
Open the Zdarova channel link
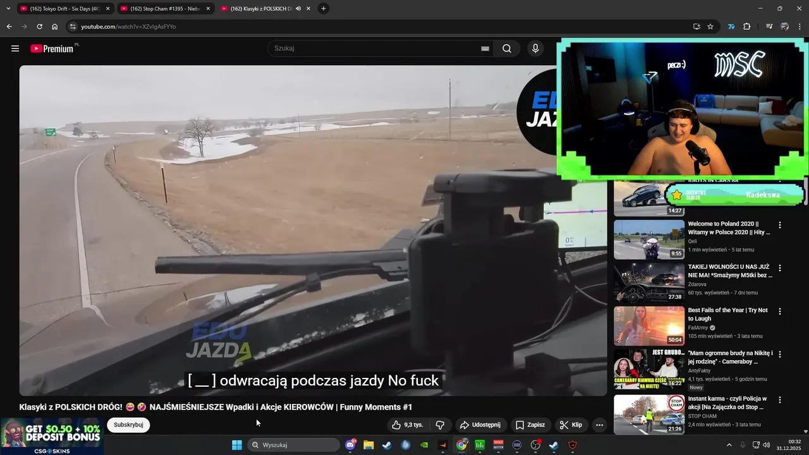[697, 284]
